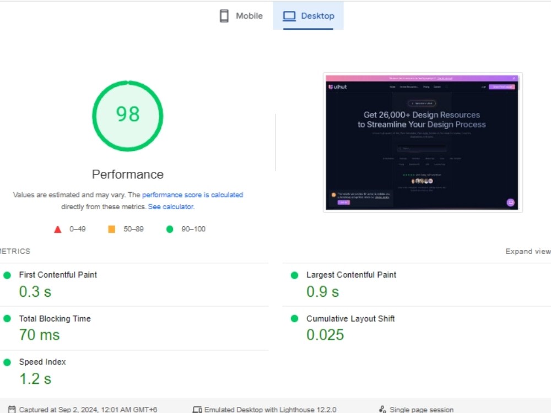Click the 'Single page session' text
This screenshot has height=413, width=551.
(x=422, y=410)
